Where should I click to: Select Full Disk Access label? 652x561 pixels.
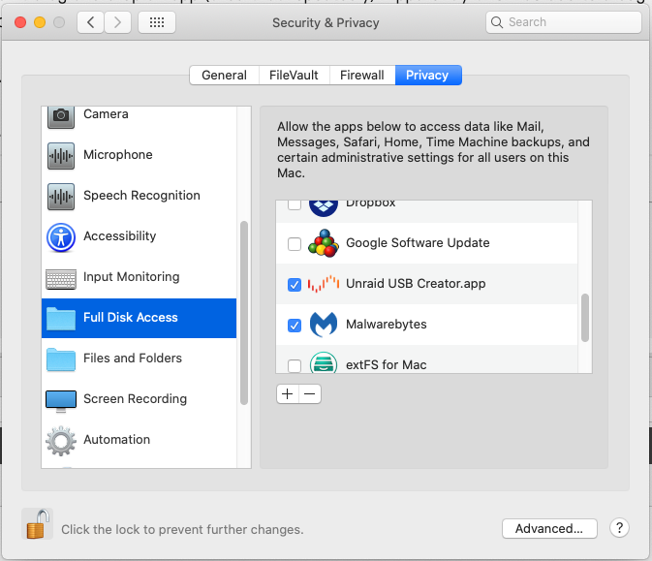131,318
